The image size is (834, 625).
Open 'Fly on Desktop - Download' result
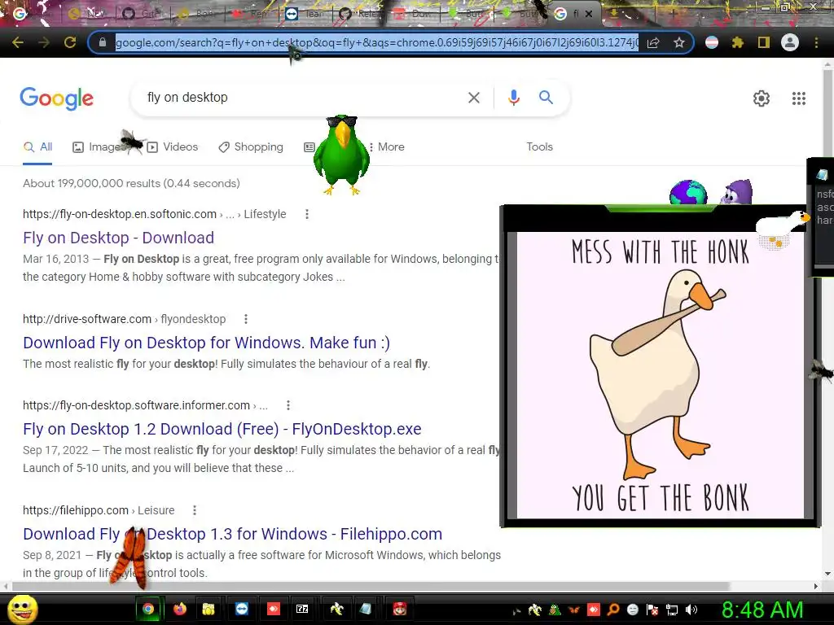coord(119,238)
